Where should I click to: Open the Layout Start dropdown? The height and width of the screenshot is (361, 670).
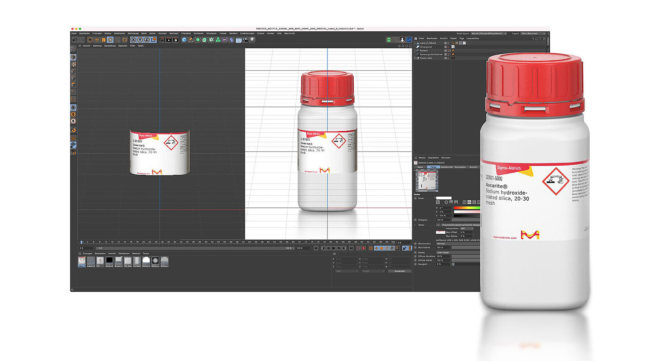click(533, 34)
